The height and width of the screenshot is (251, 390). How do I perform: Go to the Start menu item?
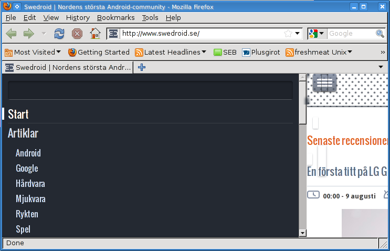click(18, 114)
